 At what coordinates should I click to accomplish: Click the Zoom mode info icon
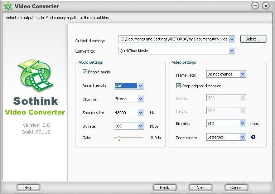(x=253, y=137)
